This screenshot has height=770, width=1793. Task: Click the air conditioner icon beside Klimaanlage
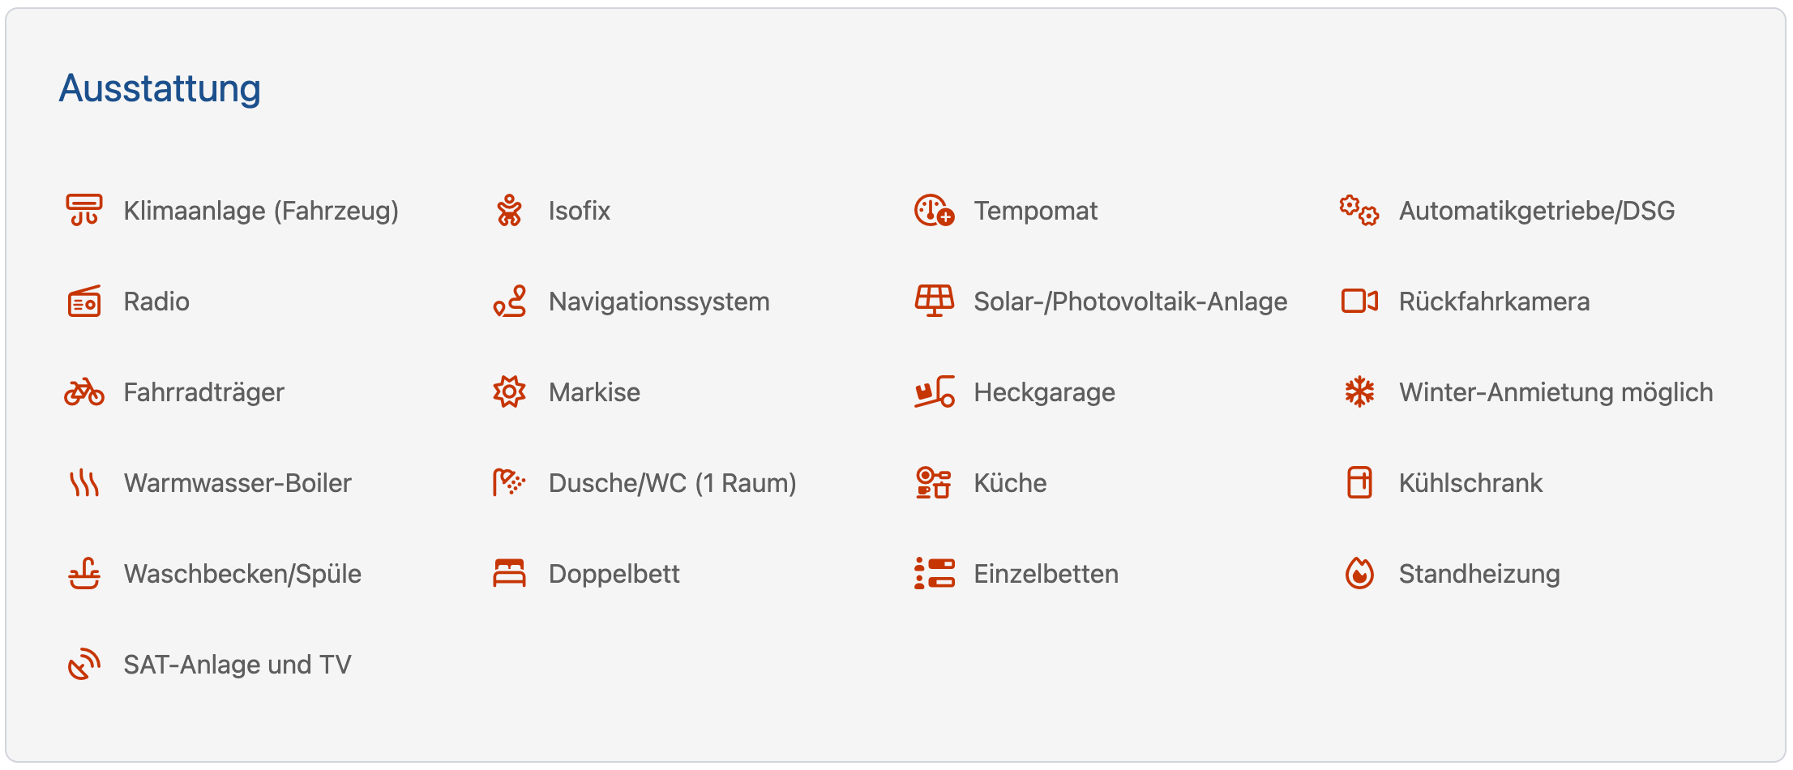coord(83,210)
